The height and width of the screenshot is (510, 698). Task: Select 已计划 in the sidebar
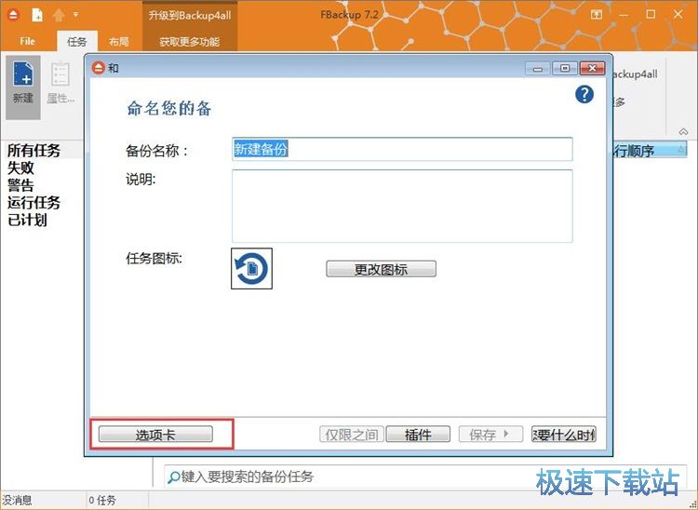coord(27,220)
